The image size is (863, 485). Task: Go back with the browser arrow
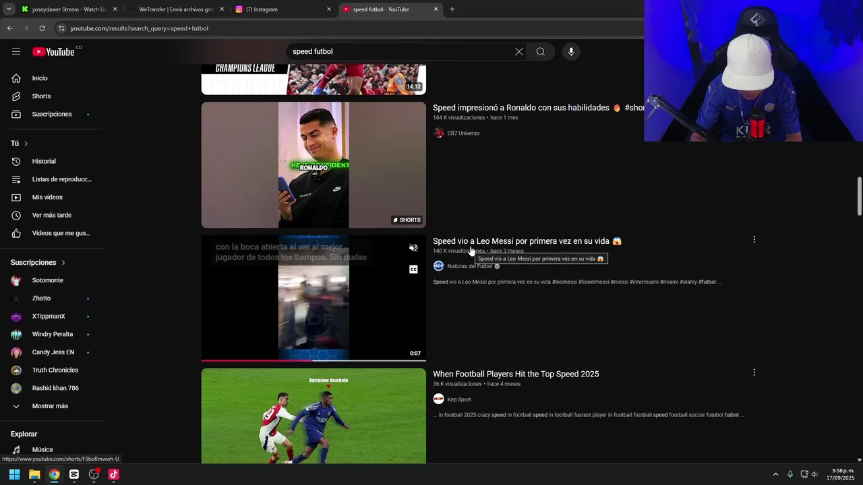coord(9,28)
